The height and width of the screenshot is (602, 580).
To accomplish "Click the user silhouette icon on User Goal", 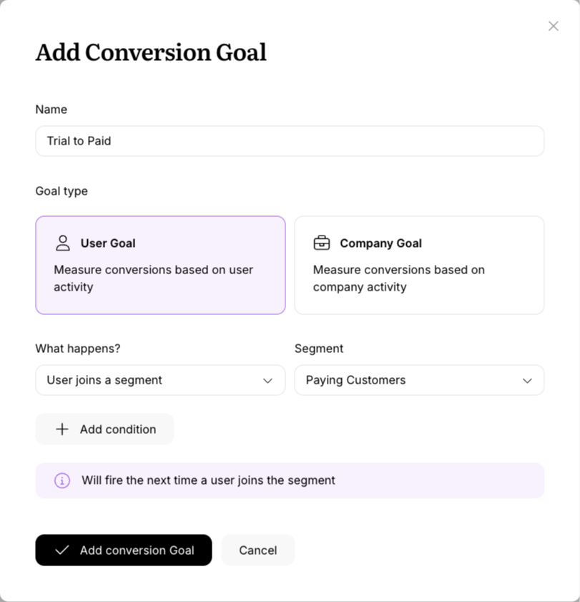I will 63,243.
